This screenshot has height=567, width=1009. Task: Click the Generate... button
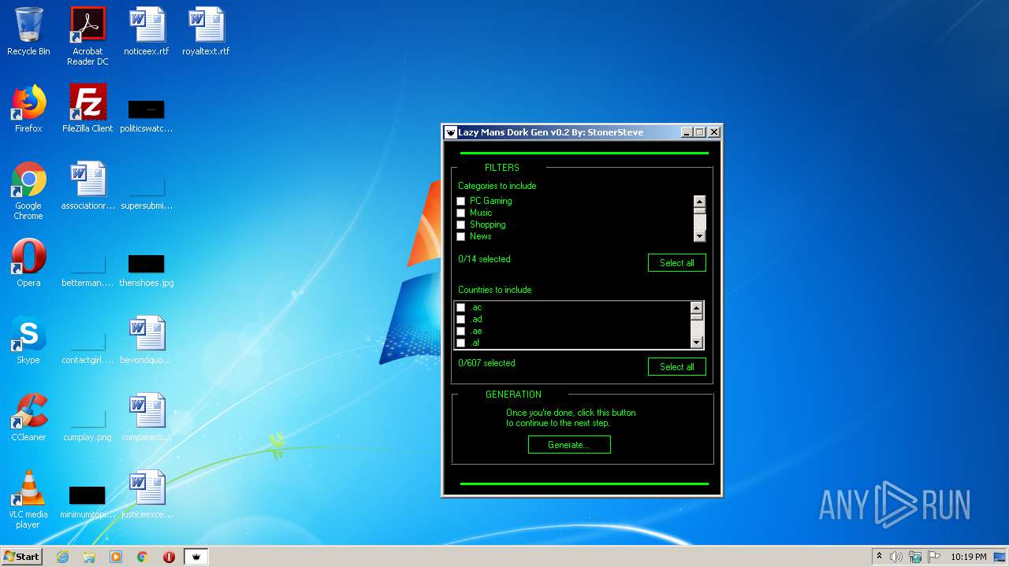(569, 445)
